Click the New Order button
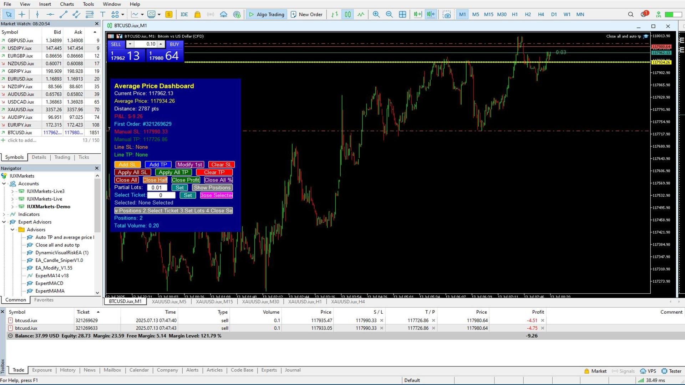The width and height of the screenshot is (685, 385). pos(306,14)
